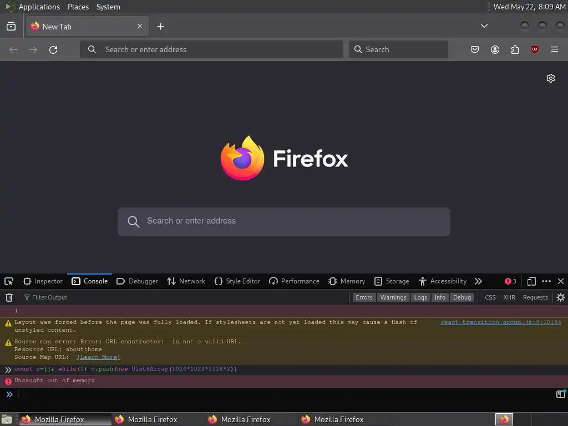Click the Filter Output field

click(x=185, y=297)
